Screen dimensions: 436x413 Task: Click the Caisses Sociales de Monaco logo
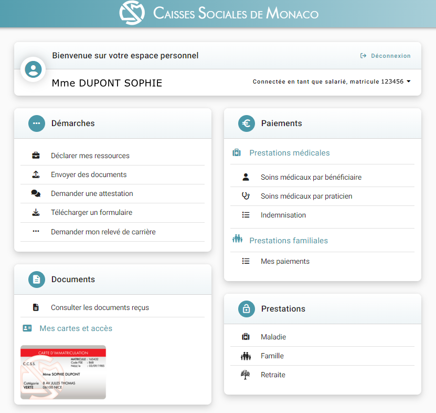pyautogui.click(x=132, y=13)
